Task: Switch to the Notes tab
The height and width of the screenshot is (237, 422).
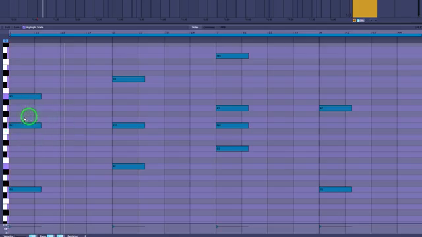Action: pyautogui.click(x=195, y=28)
